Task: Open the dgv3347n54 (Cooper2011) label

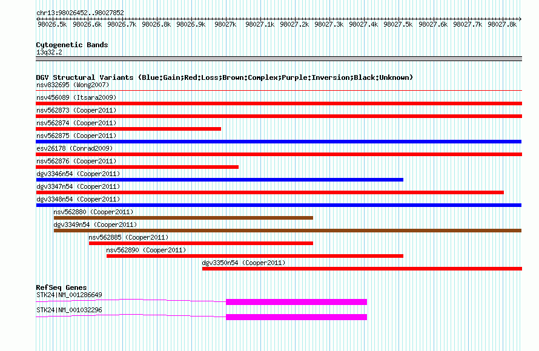Action: point(78,186)
